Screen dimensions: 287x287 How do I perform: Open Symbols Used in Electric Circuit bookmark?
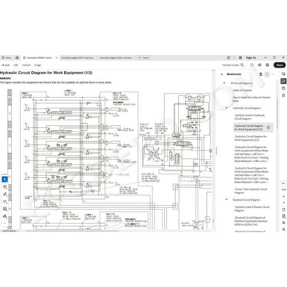tap(252, 208)
